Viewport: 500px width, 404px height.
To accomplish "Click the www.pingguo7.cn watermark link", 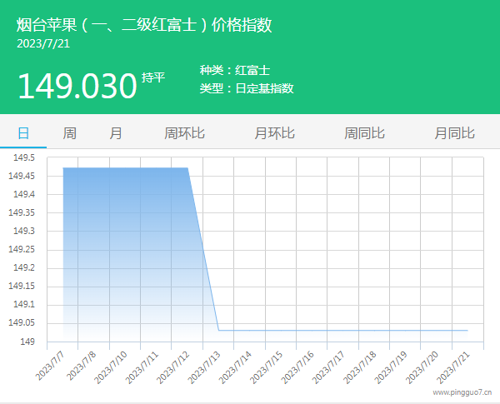I will click(462, 392).
